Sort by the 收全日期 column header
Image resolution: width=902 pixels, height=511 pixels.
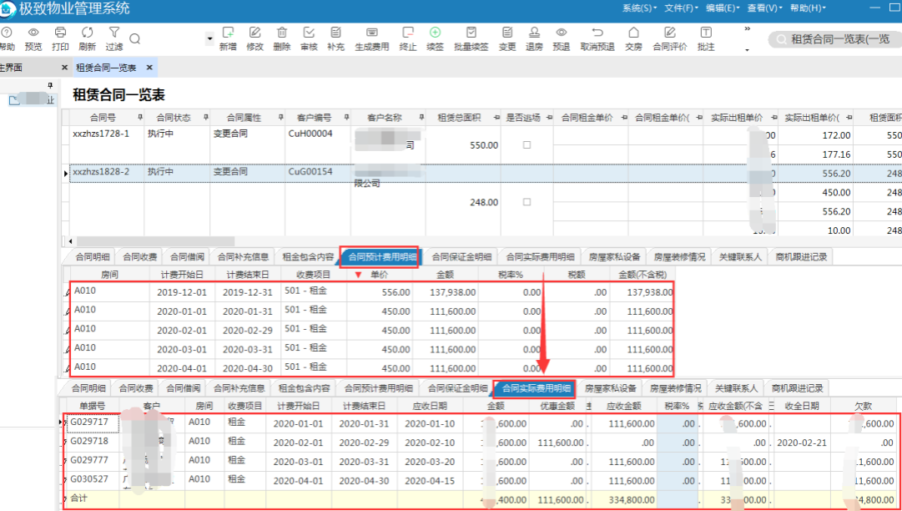click(803, 406)
